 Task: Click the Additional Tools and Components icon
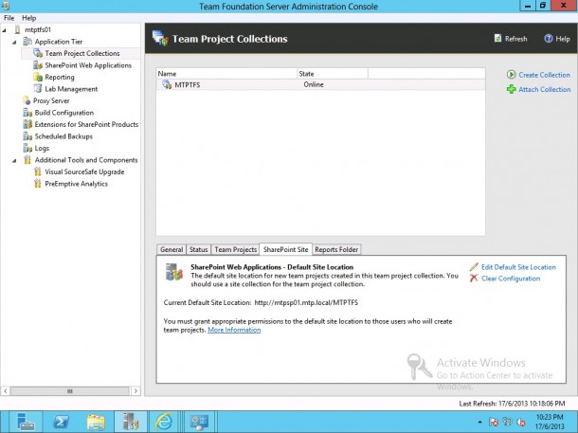pyautogui.click(x=27, y=160)
